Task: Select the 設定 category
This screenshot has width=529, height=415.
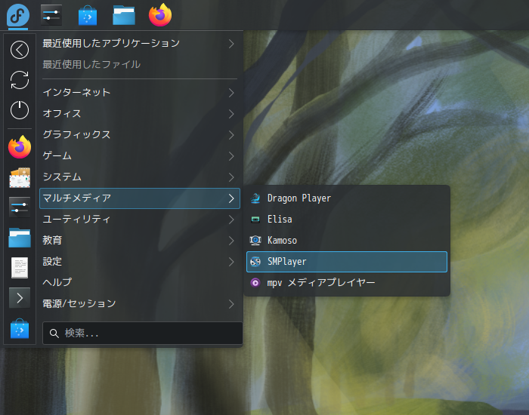Action: [140, 262]
